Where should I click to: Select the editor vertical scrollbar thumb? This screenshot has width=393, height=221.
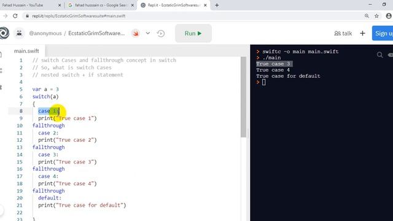click(x=243, y=97)
